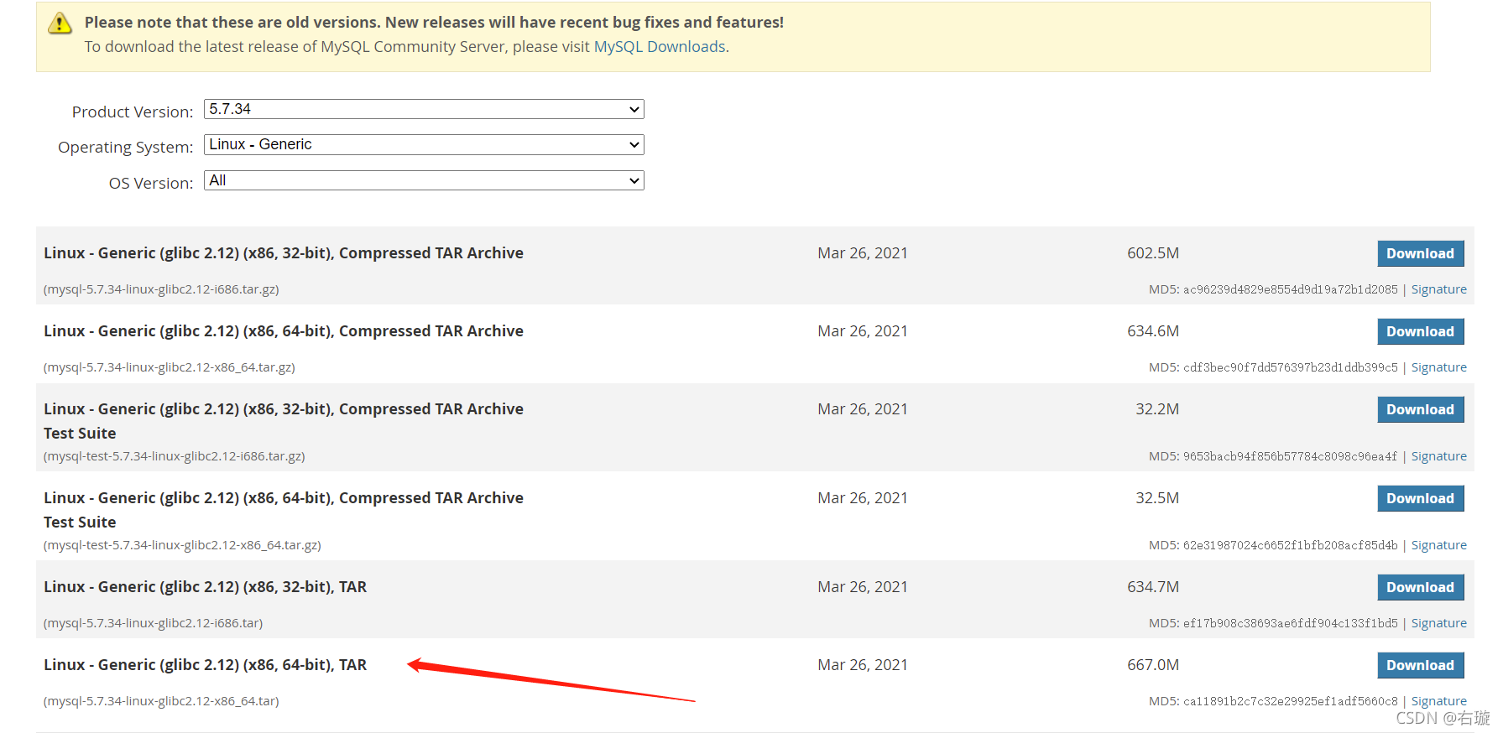Click MD5 hash ac96239d4829e8554d19a72b1d2085
This screenshot has height=733, width=1503.
pos(1291,289)
